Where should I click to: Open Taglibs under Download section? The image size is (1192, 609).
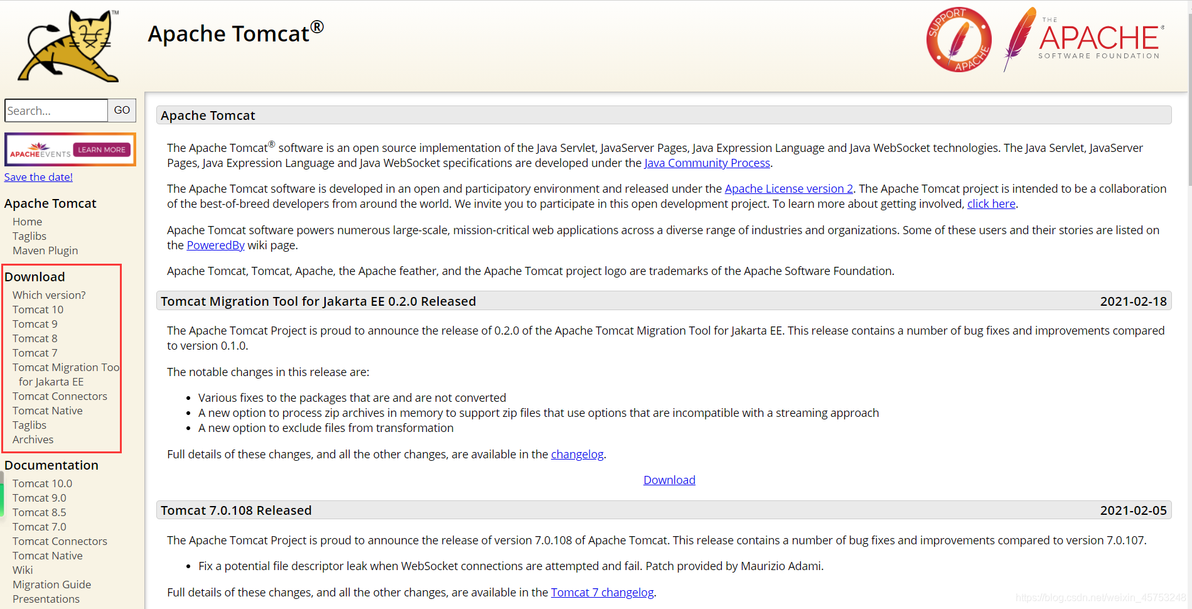pos(30,425)
